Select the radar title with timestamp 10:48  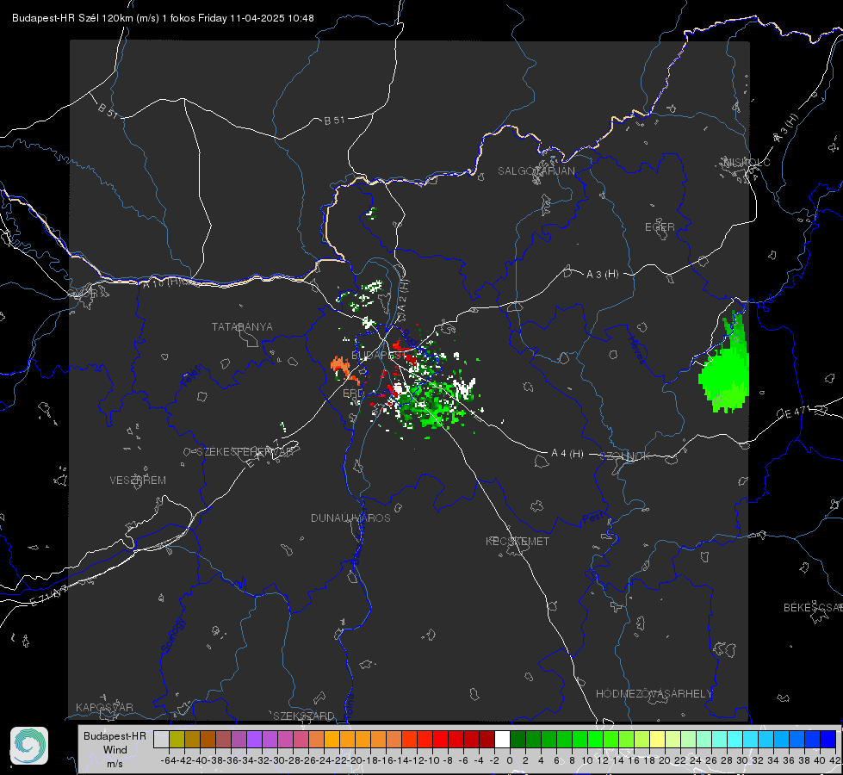point(163,18)
